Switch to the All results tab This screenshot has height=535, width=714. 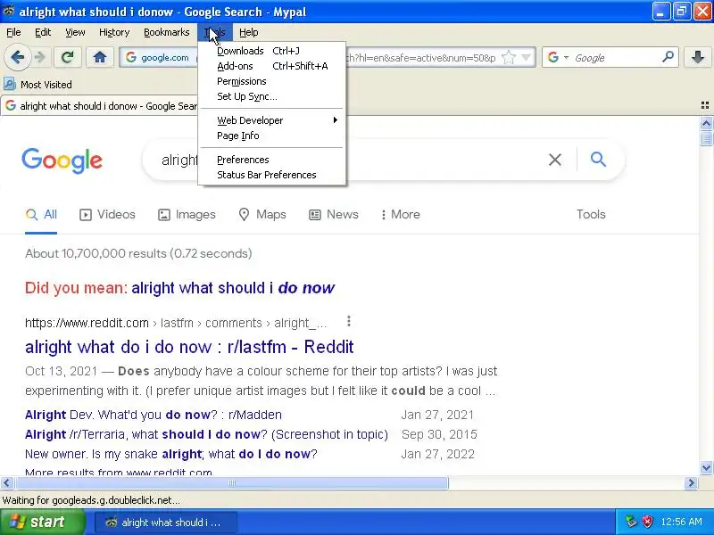point(41,214)
